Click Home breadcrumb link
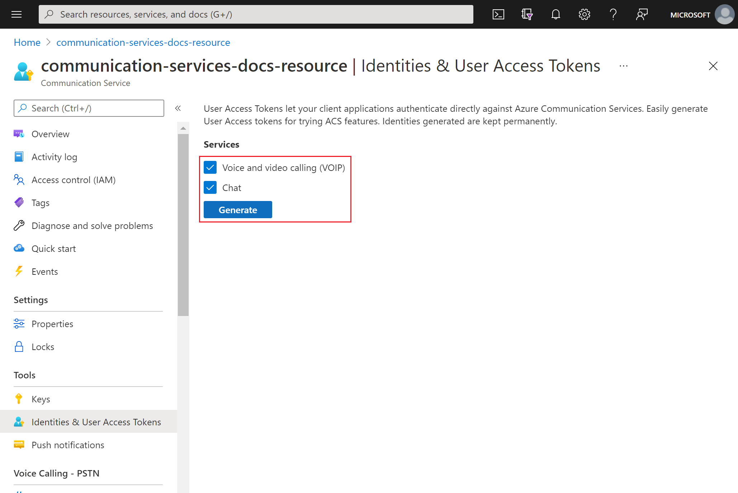Viewport: 738px width, 493px height. (27, 42)
